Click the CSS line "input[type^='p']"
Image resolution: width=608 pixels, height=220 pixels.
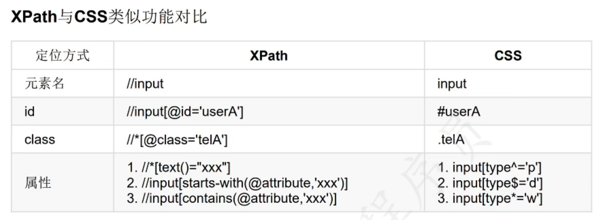pos(490,168)
